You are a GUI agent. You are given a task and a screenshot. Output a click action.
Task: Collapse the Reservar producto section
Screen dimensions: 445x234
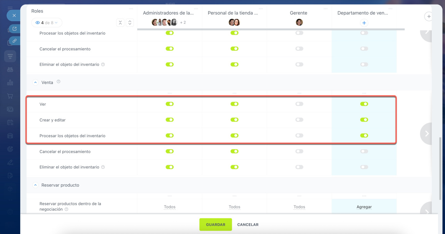tap(35, 185)
